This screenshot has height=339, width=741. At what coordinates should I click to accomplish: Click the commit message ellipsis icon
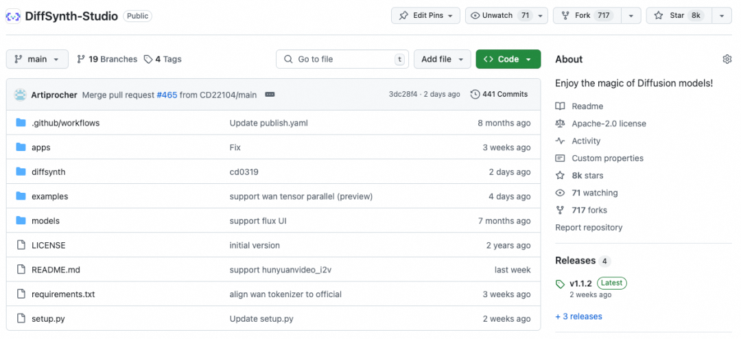[x=270, y=95]
